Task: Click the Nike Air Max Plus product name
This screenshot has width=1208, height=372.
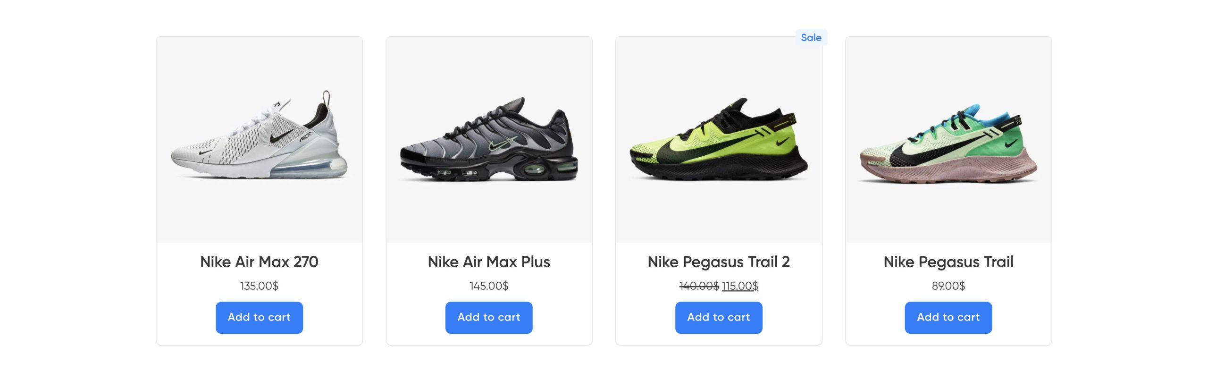Action: click(489, 262)
